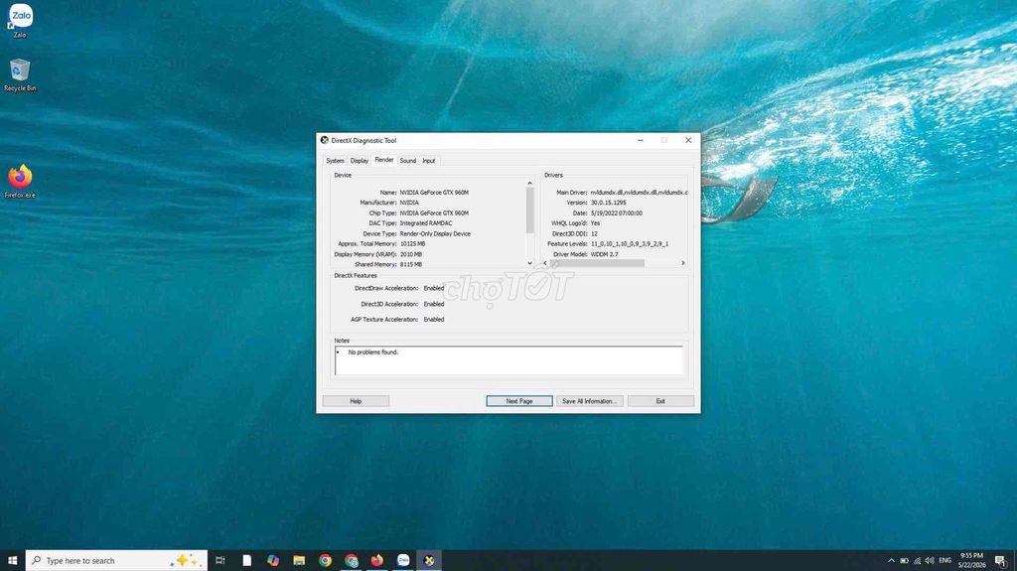Click the Exit button
Viewport: 1017px width, 571px height.
[x=660, y=401]
